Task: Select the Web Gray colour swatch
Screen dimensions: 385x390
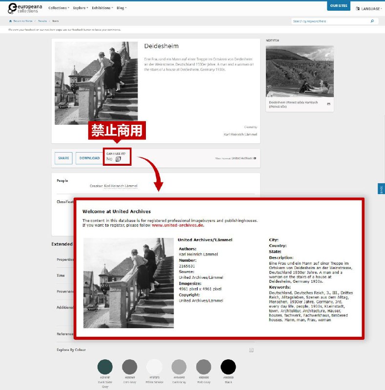Action: click(203, 367)
